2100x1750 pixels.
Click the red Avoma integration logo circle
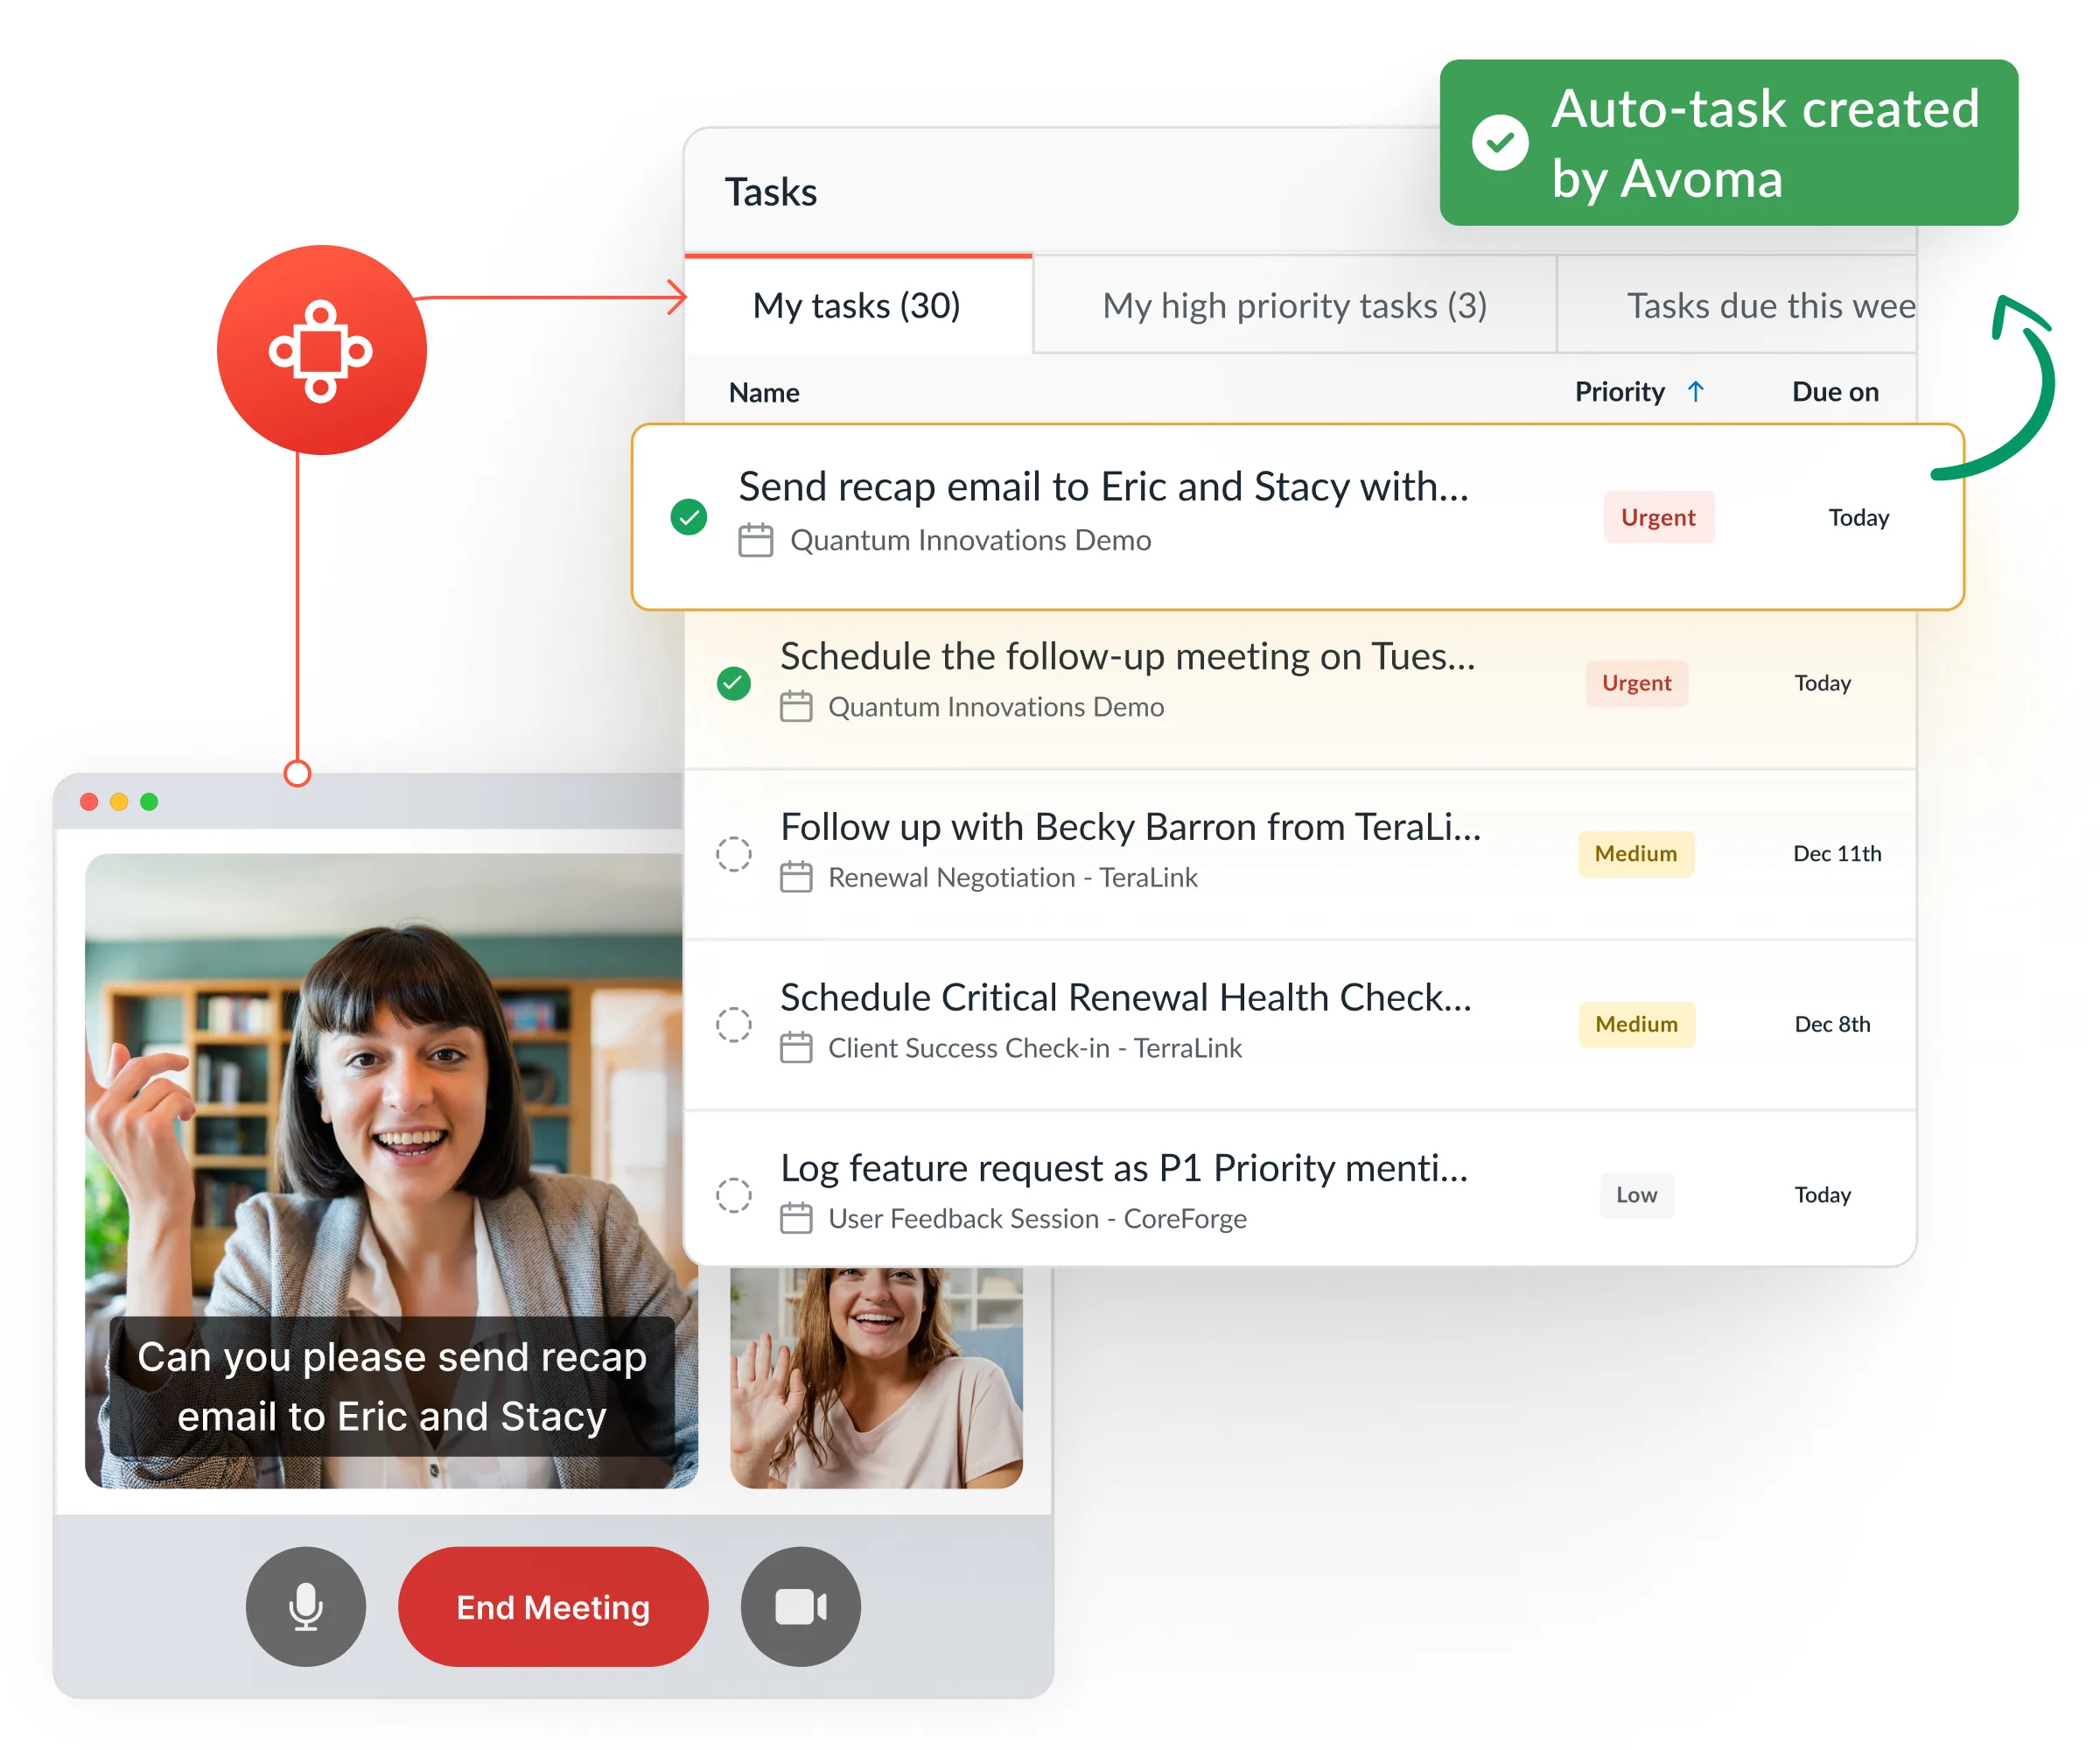point(321,350)
